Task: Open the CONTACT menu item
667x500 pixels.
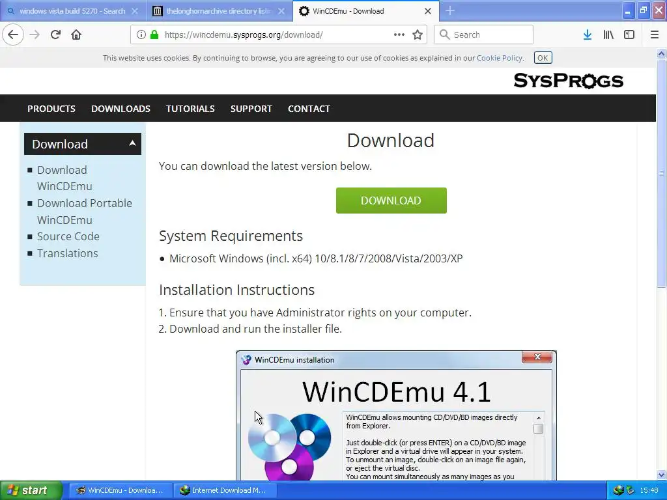Action: tap(309, 109)
